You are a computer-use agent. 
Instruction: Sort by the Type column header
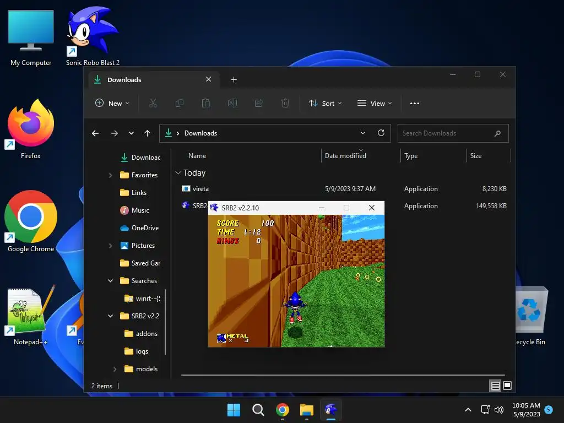coord(411,156)
